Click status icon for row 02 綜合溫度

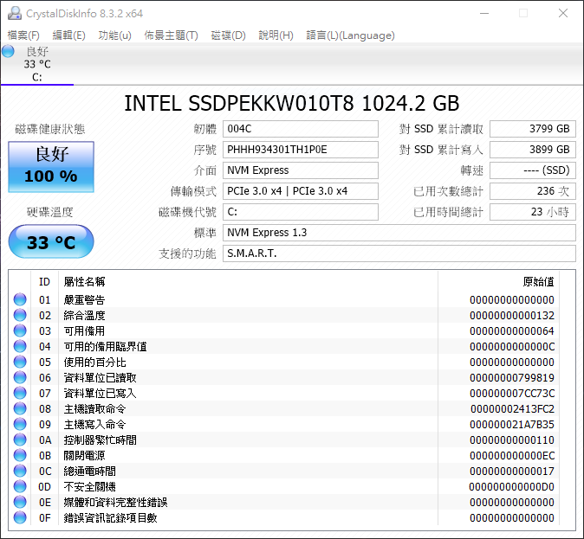point(20,315)
